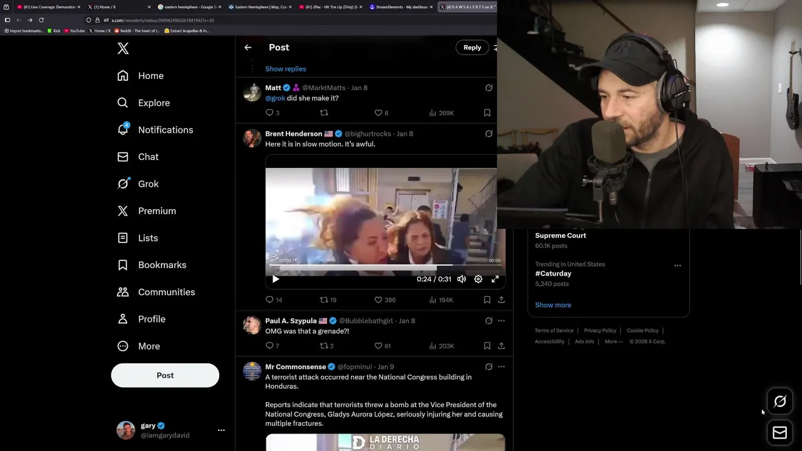This screenshot has height=451, width=802.
Task: View 194K analytics on Brent's post
Action: tap(441, 300)
